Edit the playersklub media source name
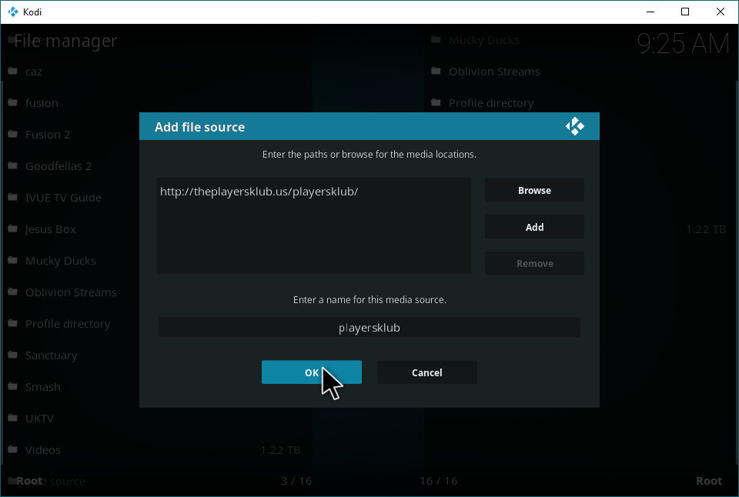This screenshot has width=739, height=497. 369,328
